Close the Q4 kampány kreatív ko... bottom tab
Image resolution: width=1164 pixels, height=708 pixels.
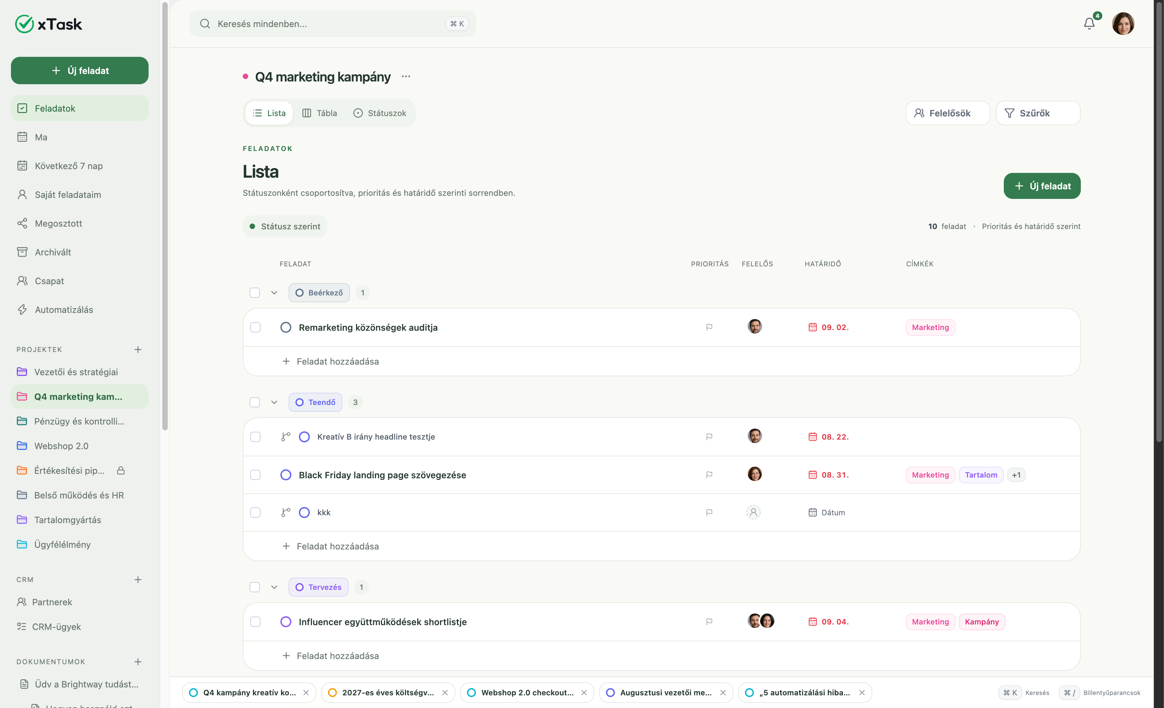[x=306, y=693]
